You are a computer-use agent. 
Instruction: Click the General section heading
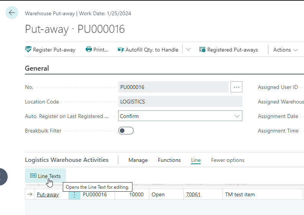tap(37, 68)
